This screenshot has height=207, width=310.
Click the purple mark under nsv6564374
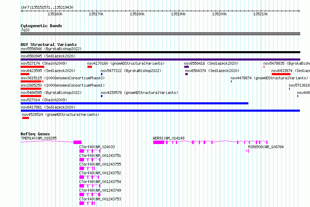186,74
